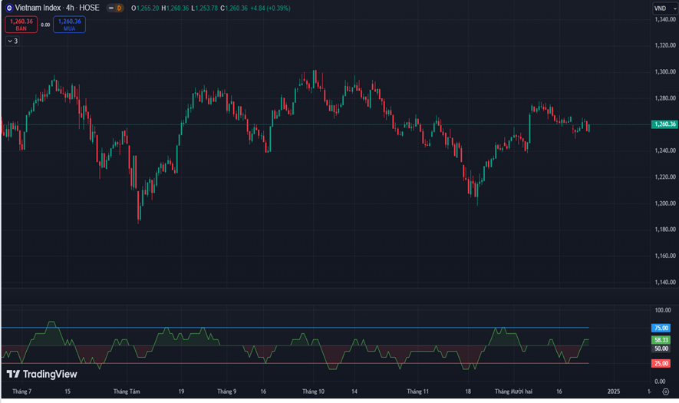Click the current price label 1,260.36 on axis
679x403 pixels.
pos(663,124)
